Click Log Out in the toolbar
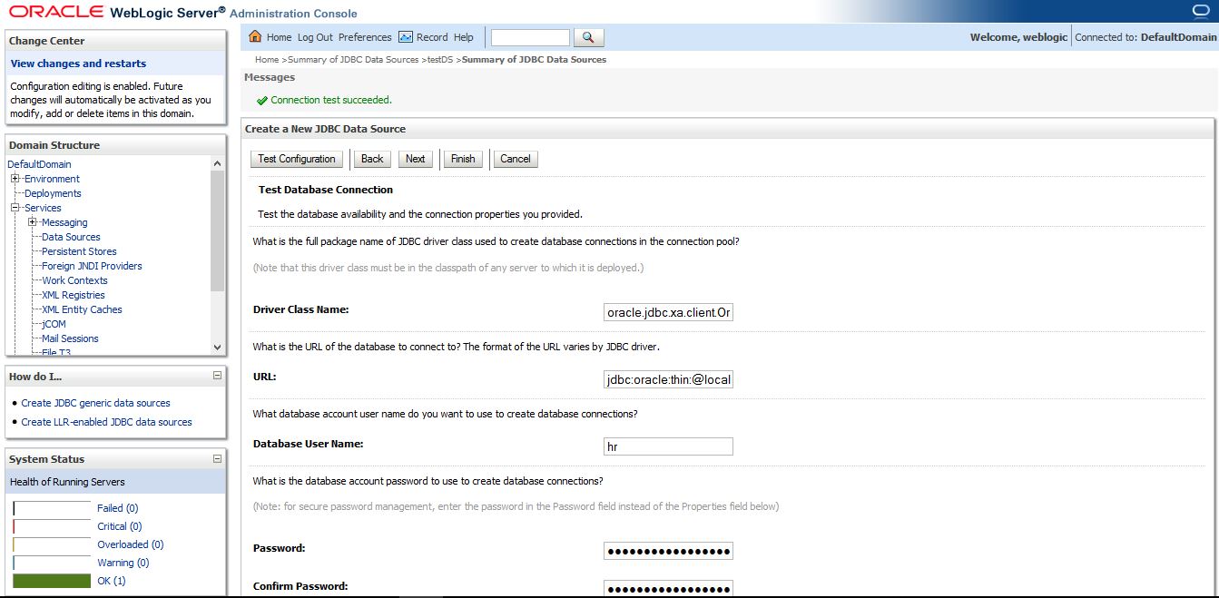The image size is (1219, 598). [x=315, y=37]
